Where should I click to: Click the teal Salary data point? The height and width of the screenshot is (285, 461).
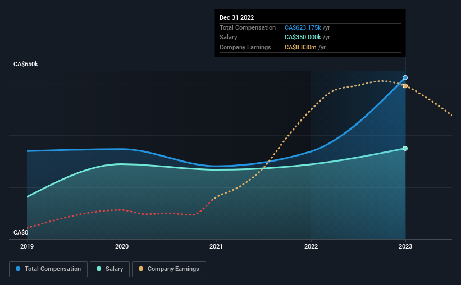(x=405, y=148)
